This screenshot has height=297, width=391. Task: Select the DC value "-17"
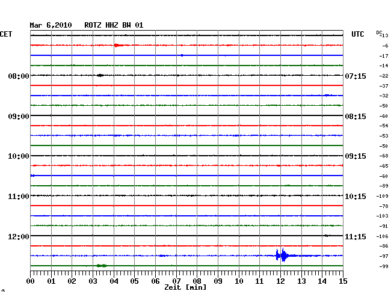384,56
